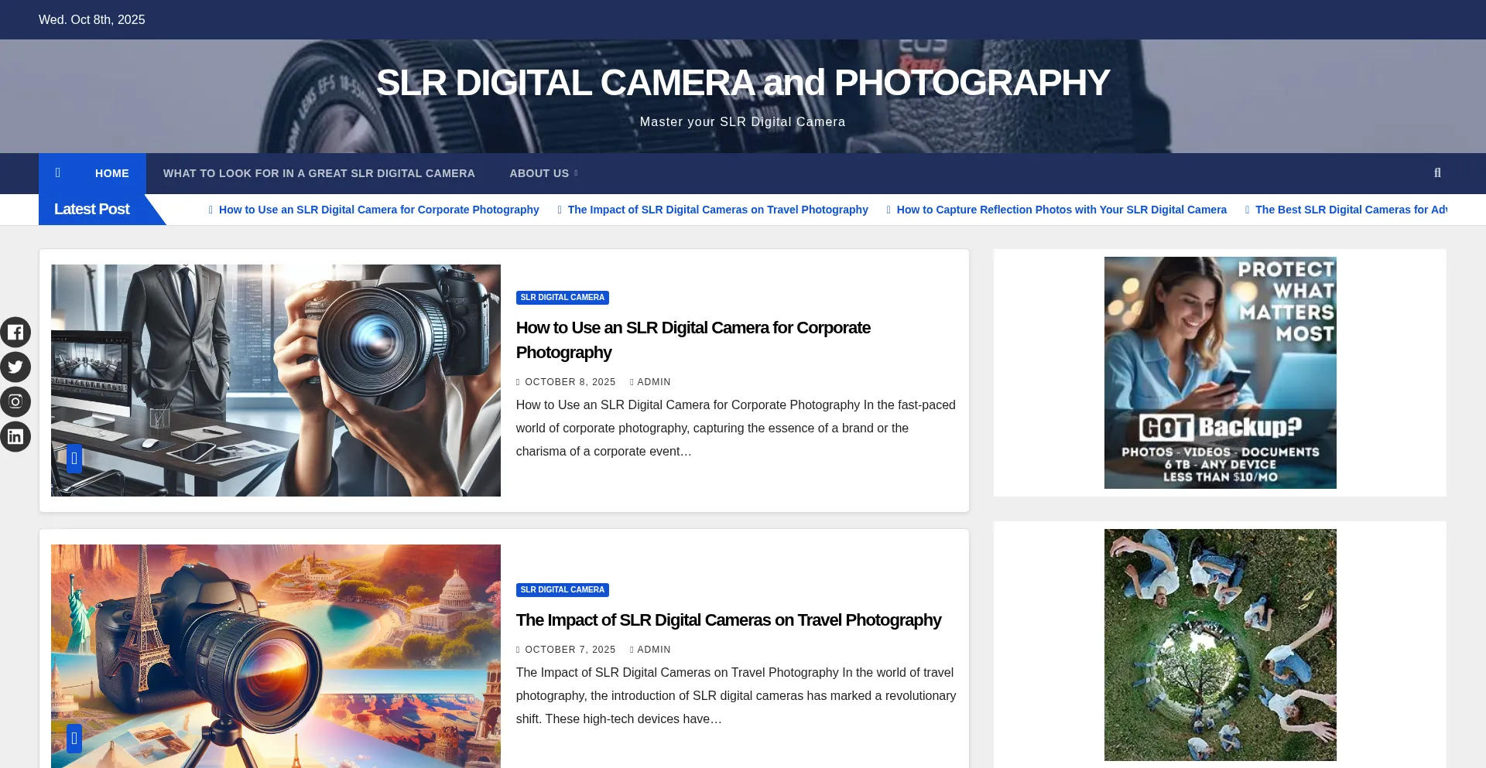
Task: Click ADMIN author link on first post
Action: [x=653, y=382]
